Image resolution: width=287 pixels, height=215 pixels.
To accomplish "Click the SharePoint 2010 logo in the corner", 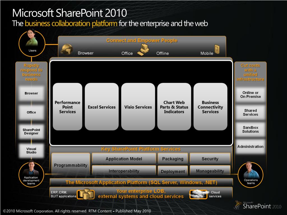I will point(258,205).
